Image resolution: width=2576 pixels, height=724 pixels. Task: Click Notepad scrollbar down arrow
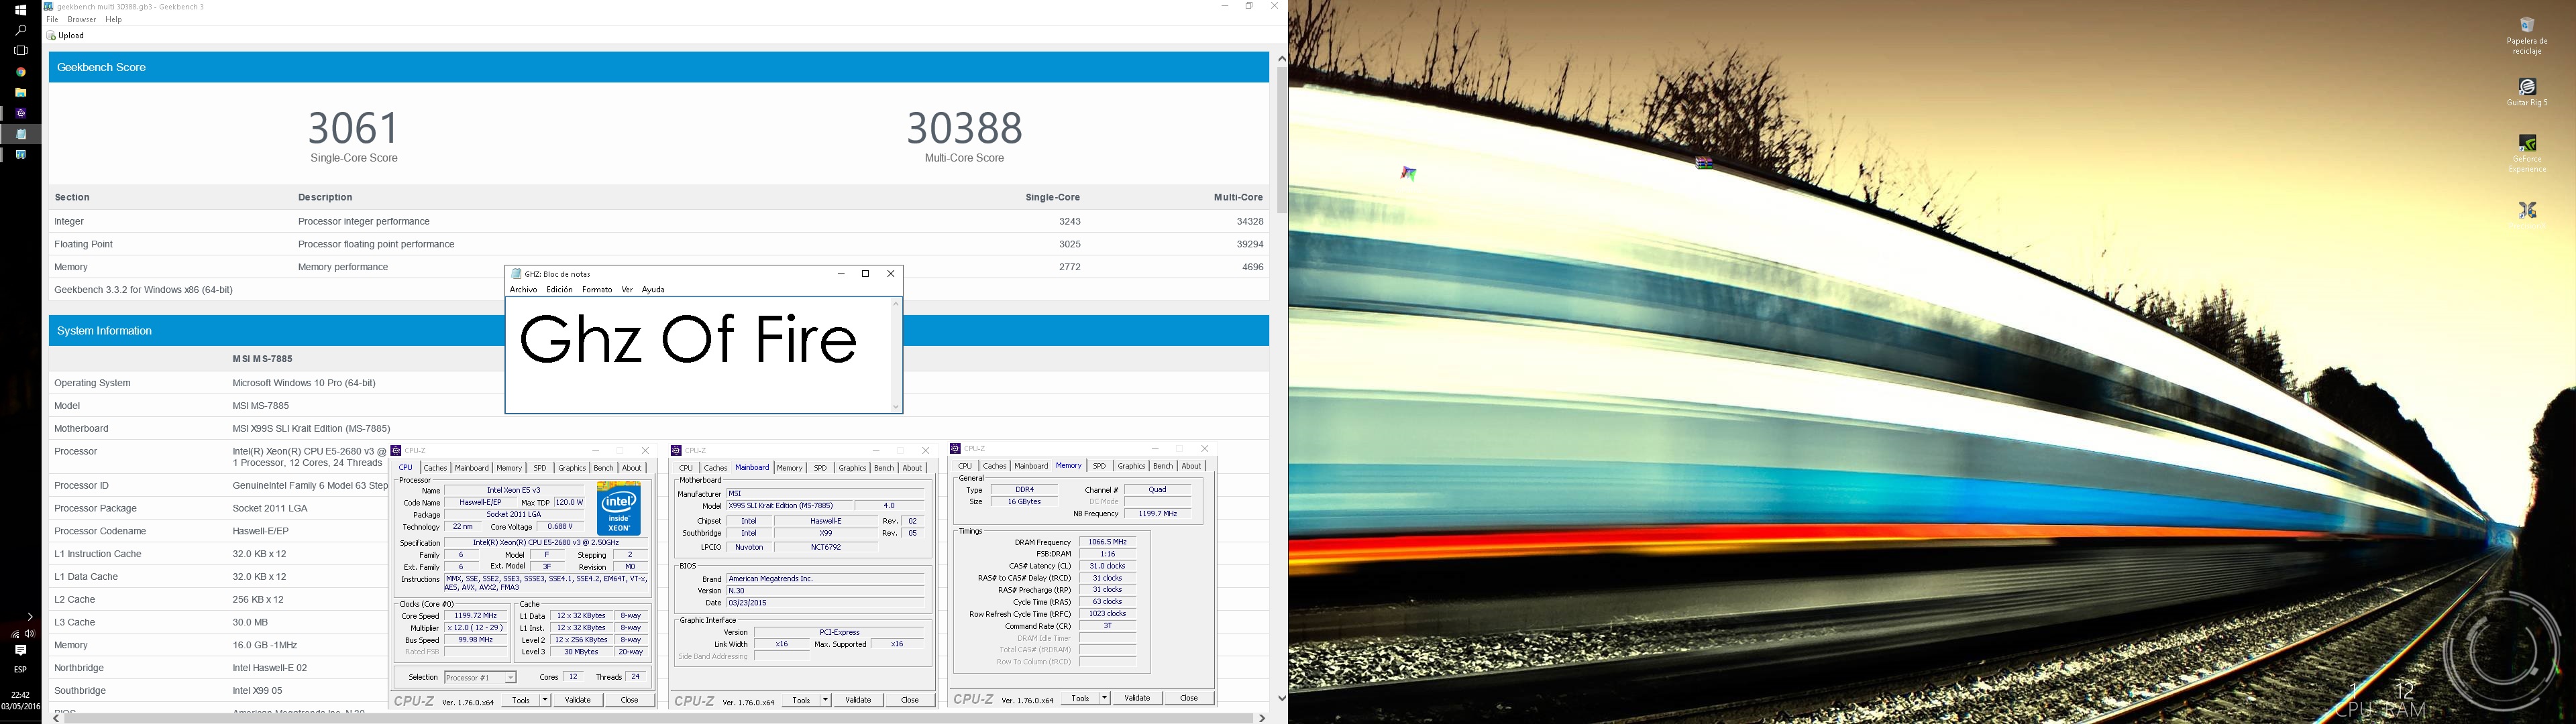pos(896,407)
